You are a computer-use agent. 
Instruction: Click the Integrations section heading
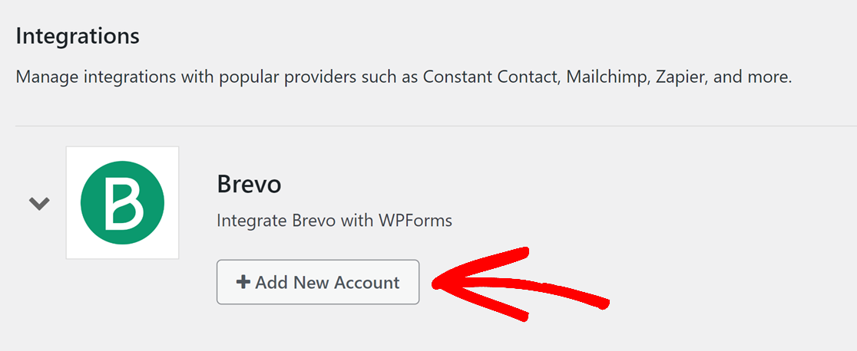tap(78, 37)
